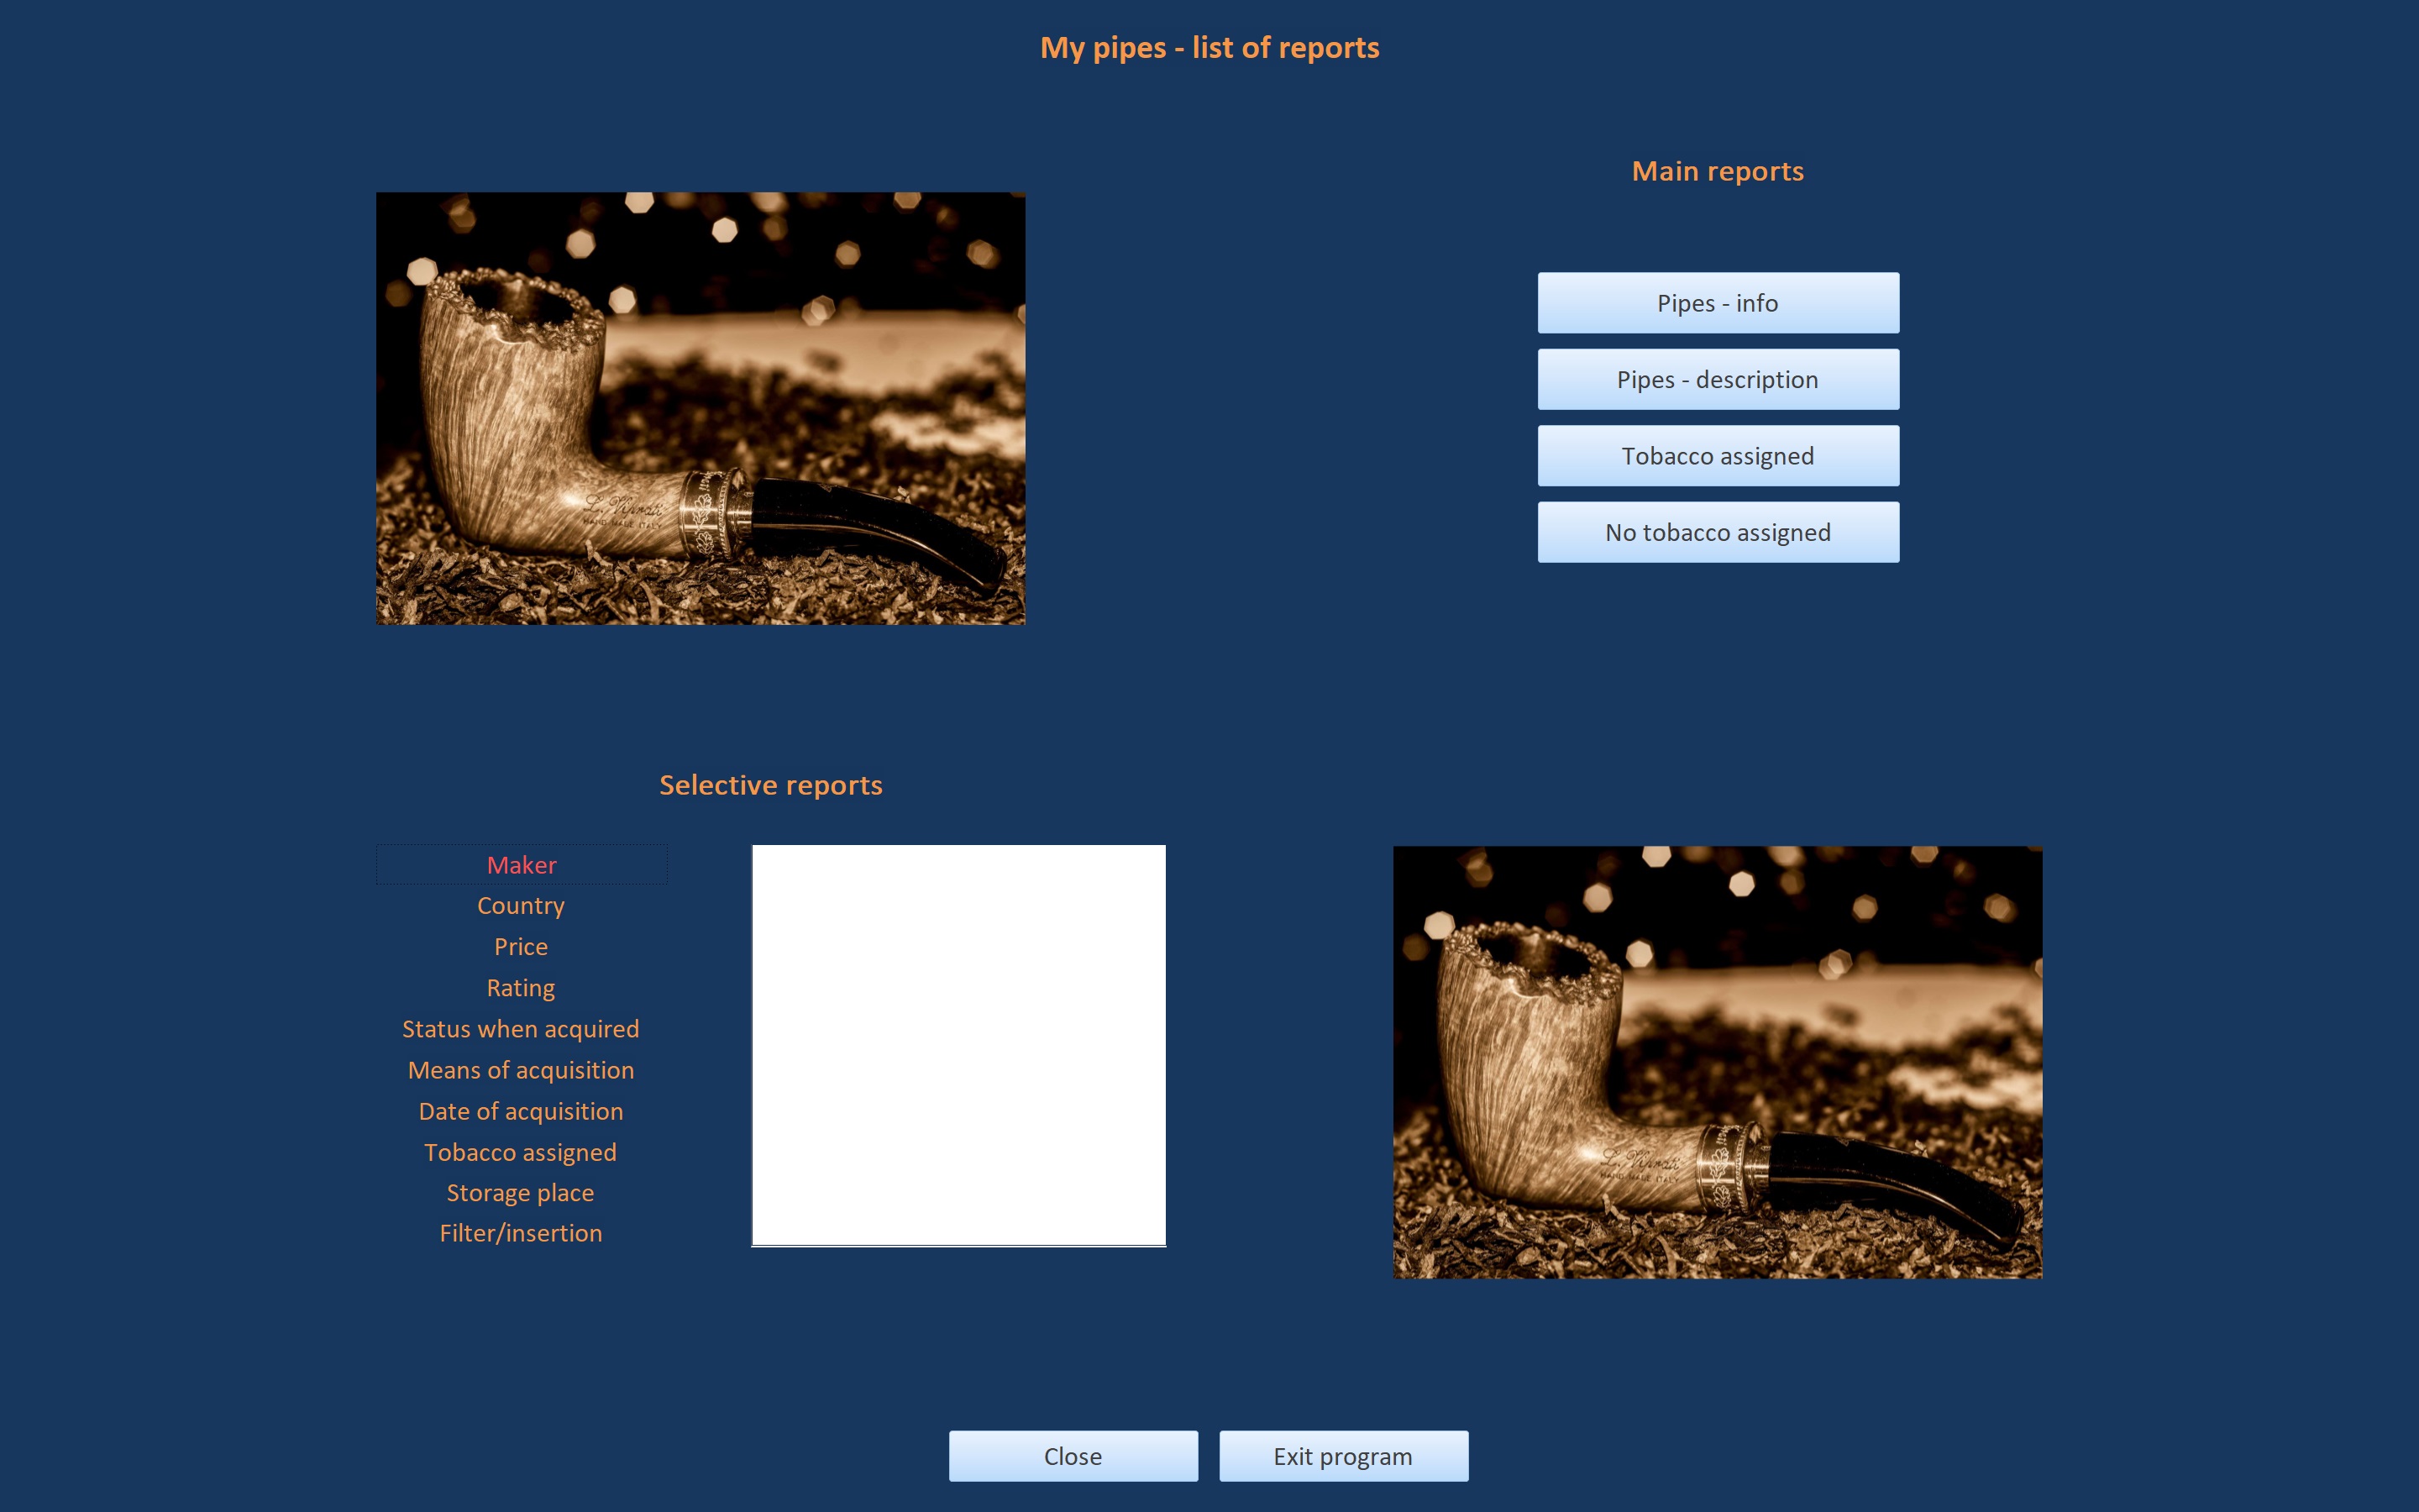The height and width of the screenshot is (1512, 2419).
Task: Open the Pipes - description report
Action: tap(1717, 378)
